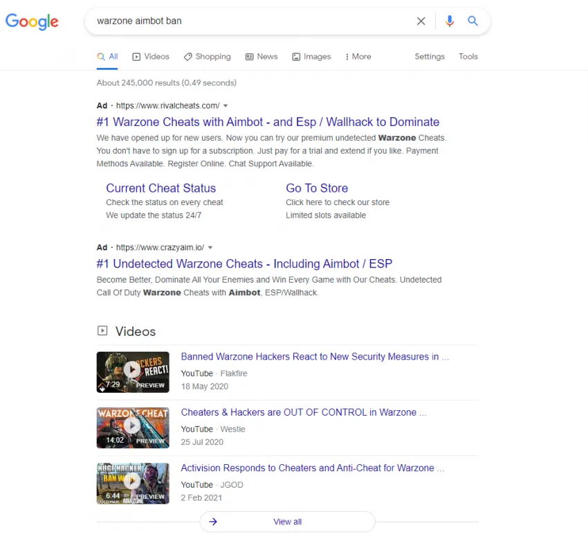This screenshot has width=588, height=541.
Task: Click the magnifying glass search icon
Action: pos(473,21)
